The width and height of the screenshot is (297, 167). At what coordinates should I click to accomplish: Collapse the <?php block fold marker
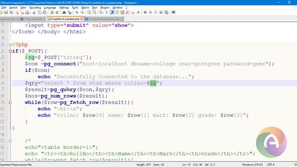point(10,45)
